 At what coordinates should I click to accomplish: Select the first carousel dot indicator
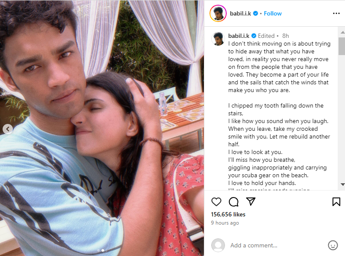99,250
